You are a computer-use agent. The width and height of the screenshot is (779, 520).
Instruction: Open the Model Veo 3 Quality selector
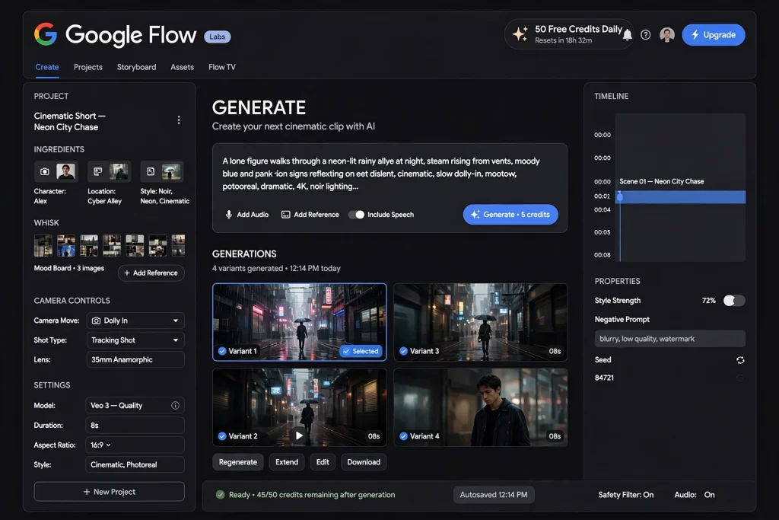pyautogui.click(x=135, y=405)
